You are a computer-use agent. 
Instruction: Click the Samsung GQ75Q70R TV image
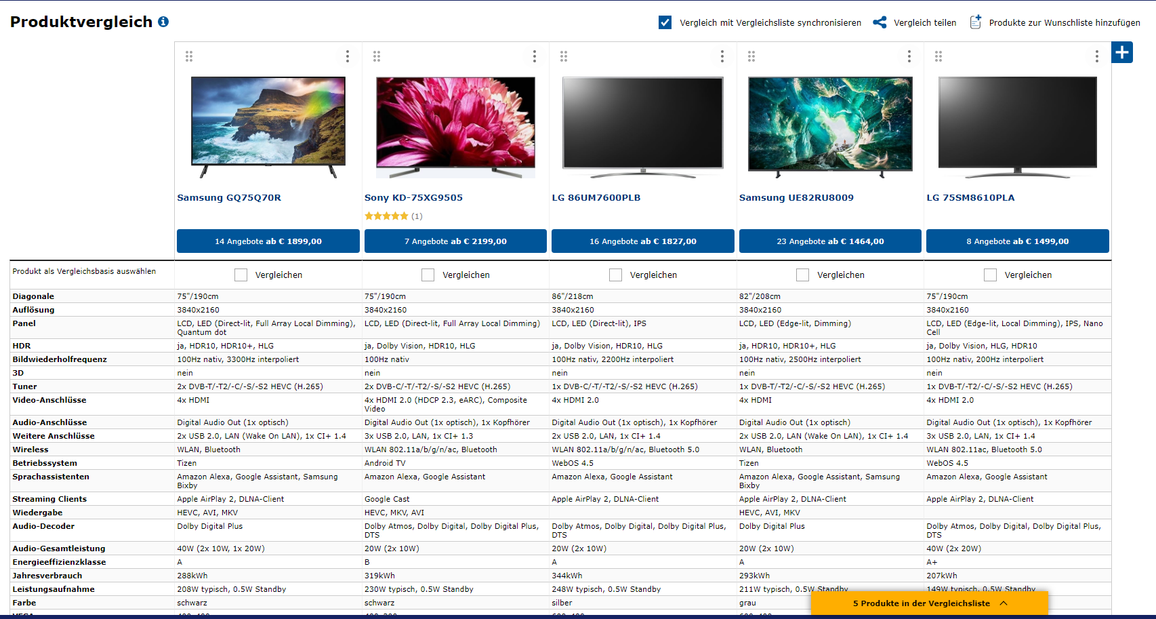coord(268,127)
